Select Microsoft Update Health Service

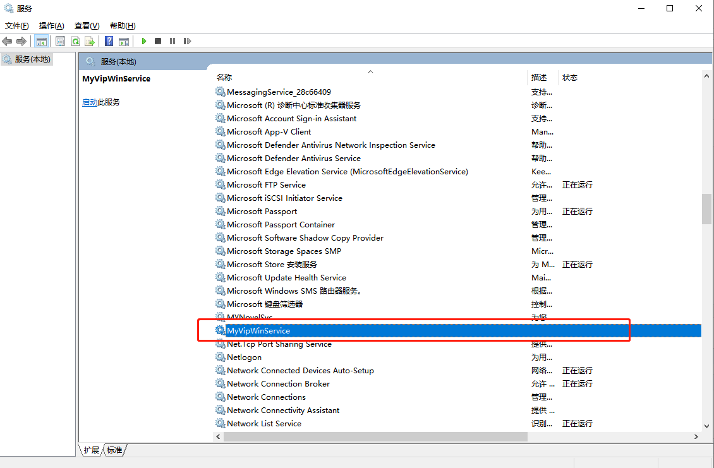(x=457, y=278)
